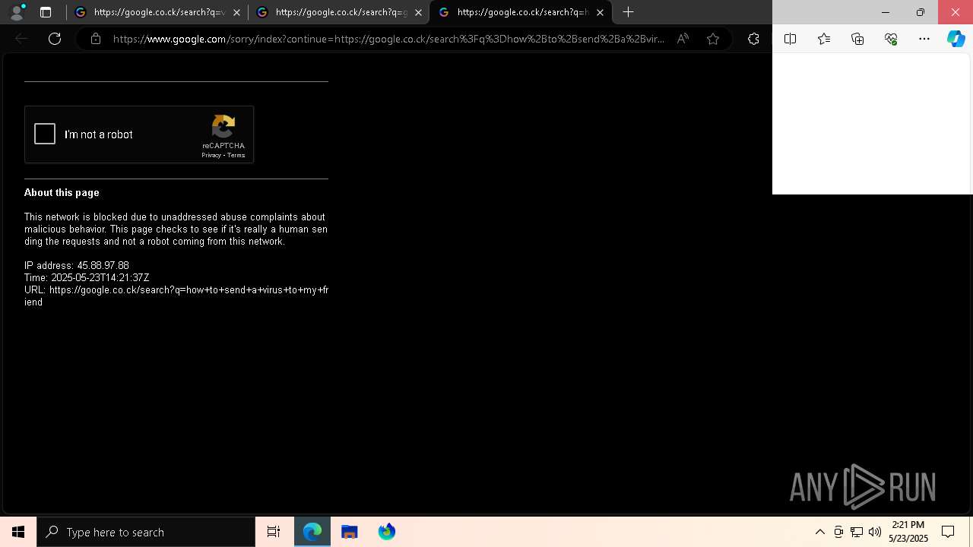This screenshot has width=973, height=547.
Task: Open Firefox in taskbar
Action: click(x=387, y=532)
